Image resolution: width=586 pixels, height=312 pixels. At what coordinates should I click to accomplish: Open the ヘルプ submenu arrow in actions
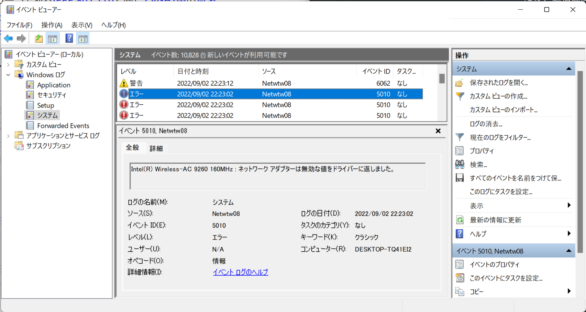569,234
